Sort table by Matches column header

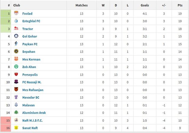[82, 5]
